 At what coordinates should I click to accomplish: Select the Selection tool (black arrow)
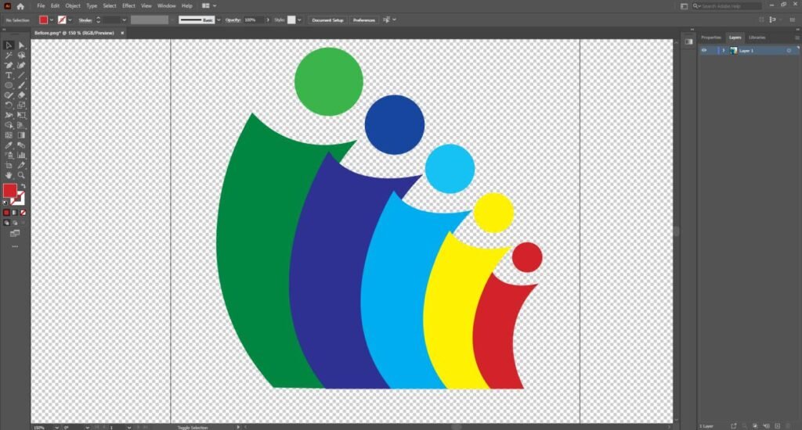[8, 45]
